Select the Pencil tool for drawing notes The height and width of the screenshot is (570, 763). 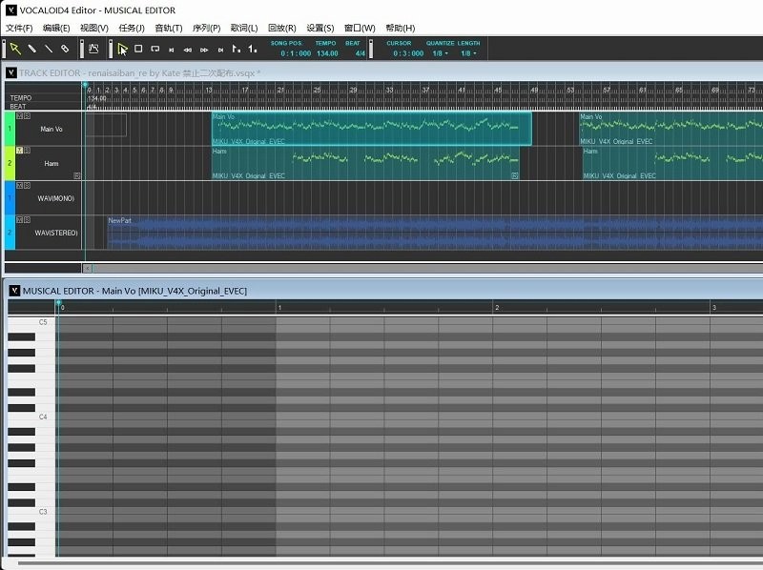(31, 47)
